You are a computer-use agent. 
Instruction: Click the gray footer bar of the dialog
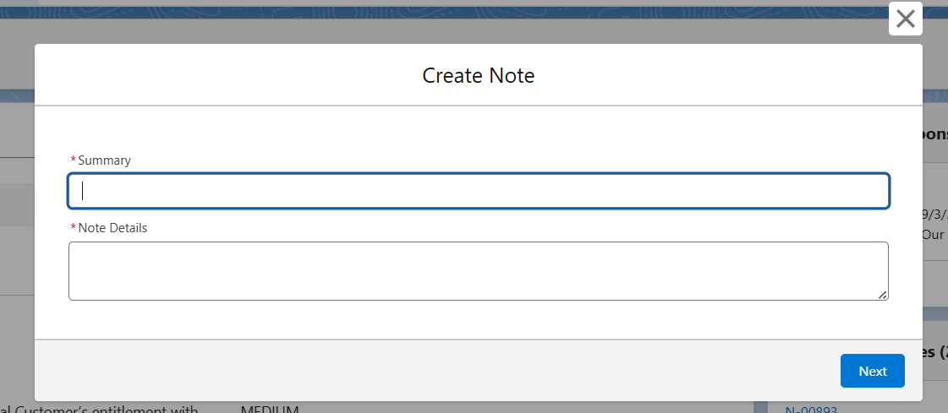(x=423, y=370)
